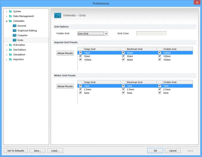
Task: Select the 2.5mm snap grid value
Action: click(88, 89)
